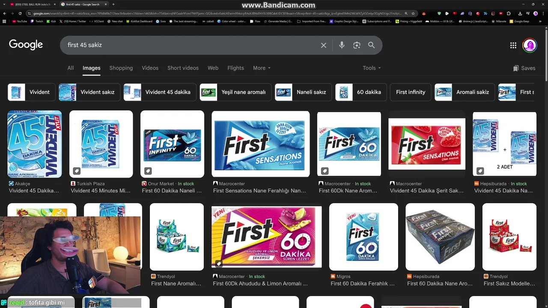Open a new browser tab
548x308 pixels.
[113, 4]
